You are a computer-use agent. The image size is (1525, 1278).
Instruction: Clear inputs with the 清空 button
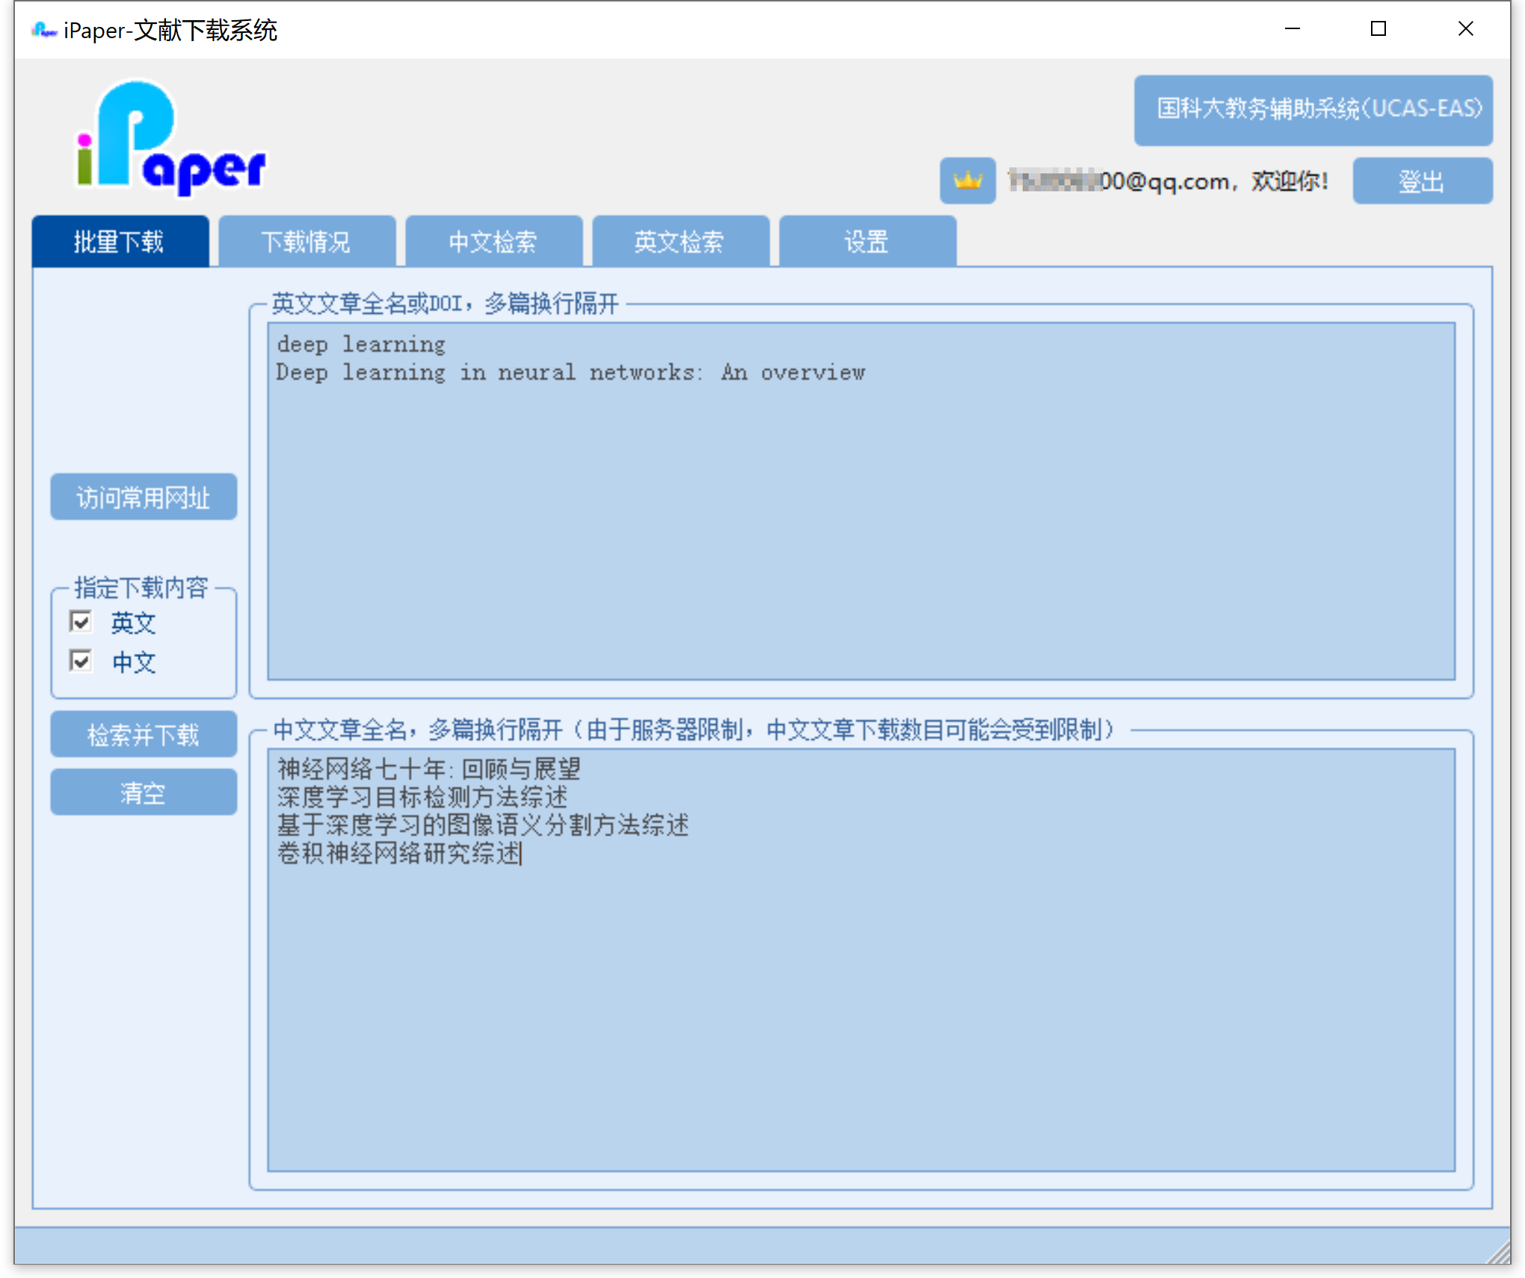(144, 792)
